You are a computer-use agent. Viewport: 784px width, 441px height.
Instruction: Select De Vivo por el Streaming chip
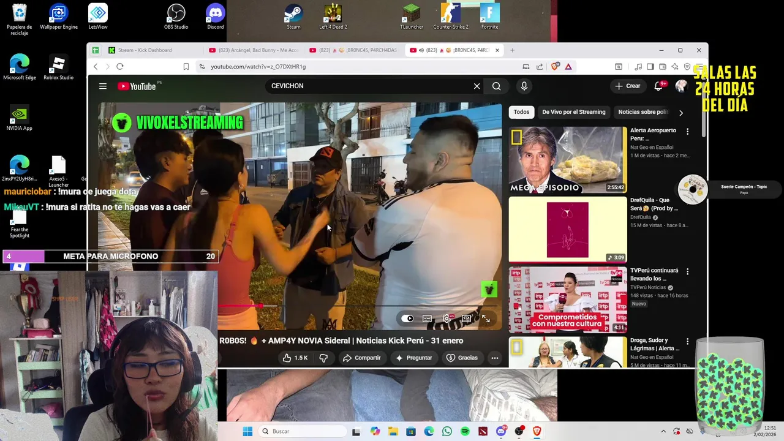point(573,112)
